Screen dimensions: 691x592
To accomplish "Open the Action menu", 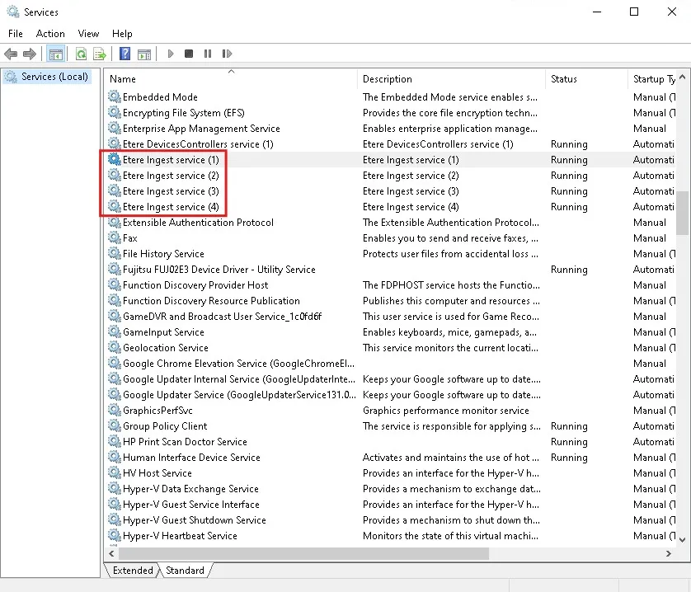I will (x=50, y=34).
